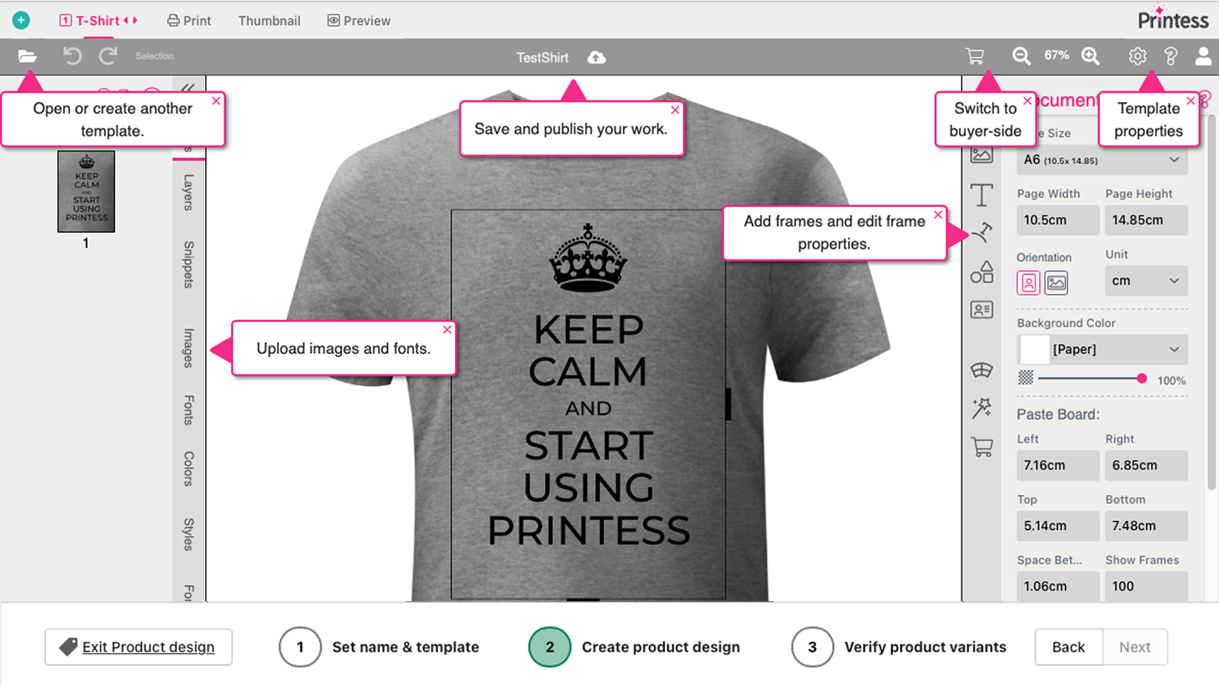Select the shapes tool
This screenshot has height=685, width=1219.
(982, 272)
